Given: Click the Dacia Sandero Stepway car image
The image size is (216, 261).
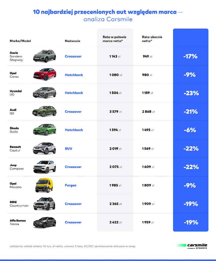Looking at the screenshot, I should tap(45, 56).
